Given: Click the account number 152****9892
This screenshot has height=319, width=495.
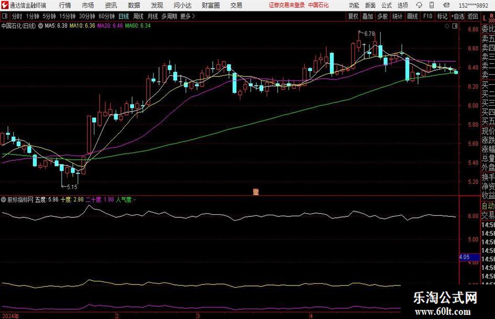Looking at the screenshot, I should click(473, 6).
